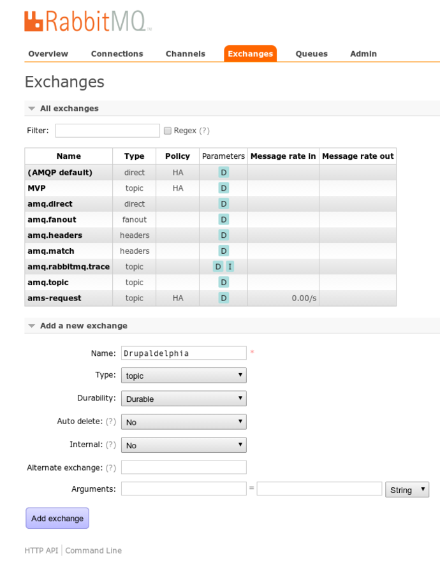Open the Command Line link
The image size is (440, 574).
click(94, 550)
